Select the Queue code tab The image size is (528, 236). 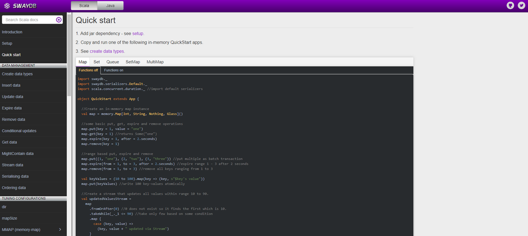(x=113, y=62)
